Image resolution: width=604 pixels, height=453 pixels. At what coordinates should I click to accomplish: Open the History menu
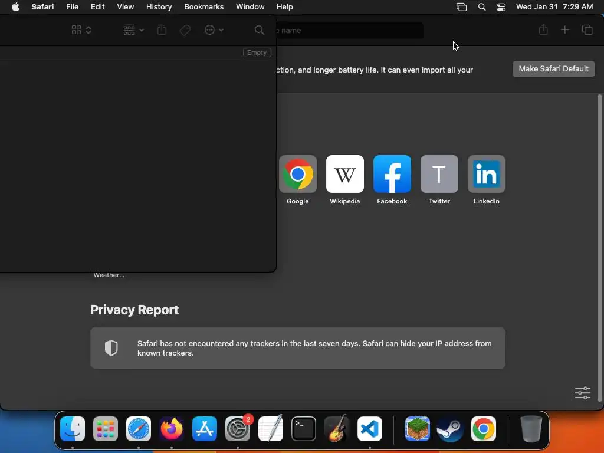[159, 6]
